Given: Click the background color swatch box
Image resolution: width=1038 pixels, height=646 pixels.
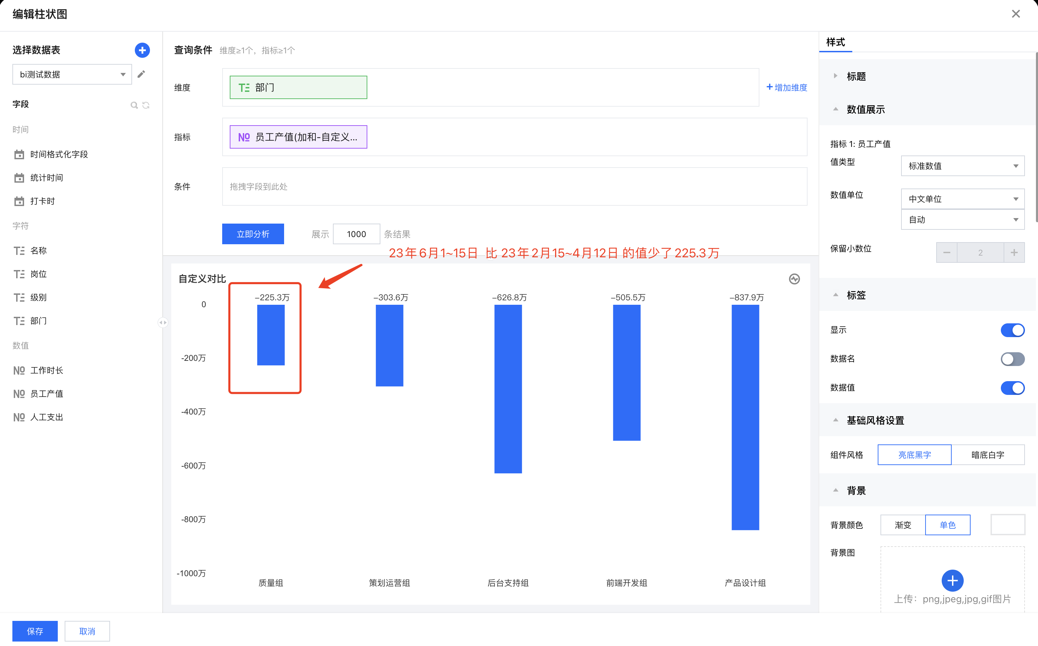Looking at the screenshot, I should pyautogui.click(x=1007, y=525).
